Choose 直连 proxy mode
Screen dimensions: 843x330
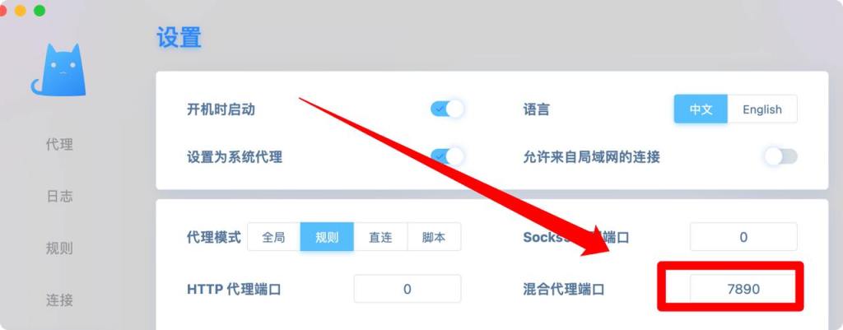click(x=380, y=236)
